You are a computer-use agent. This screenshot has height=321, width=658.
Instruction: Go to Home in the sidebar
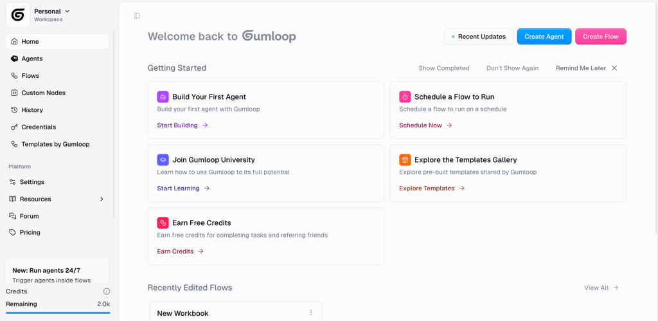[57, 42]
